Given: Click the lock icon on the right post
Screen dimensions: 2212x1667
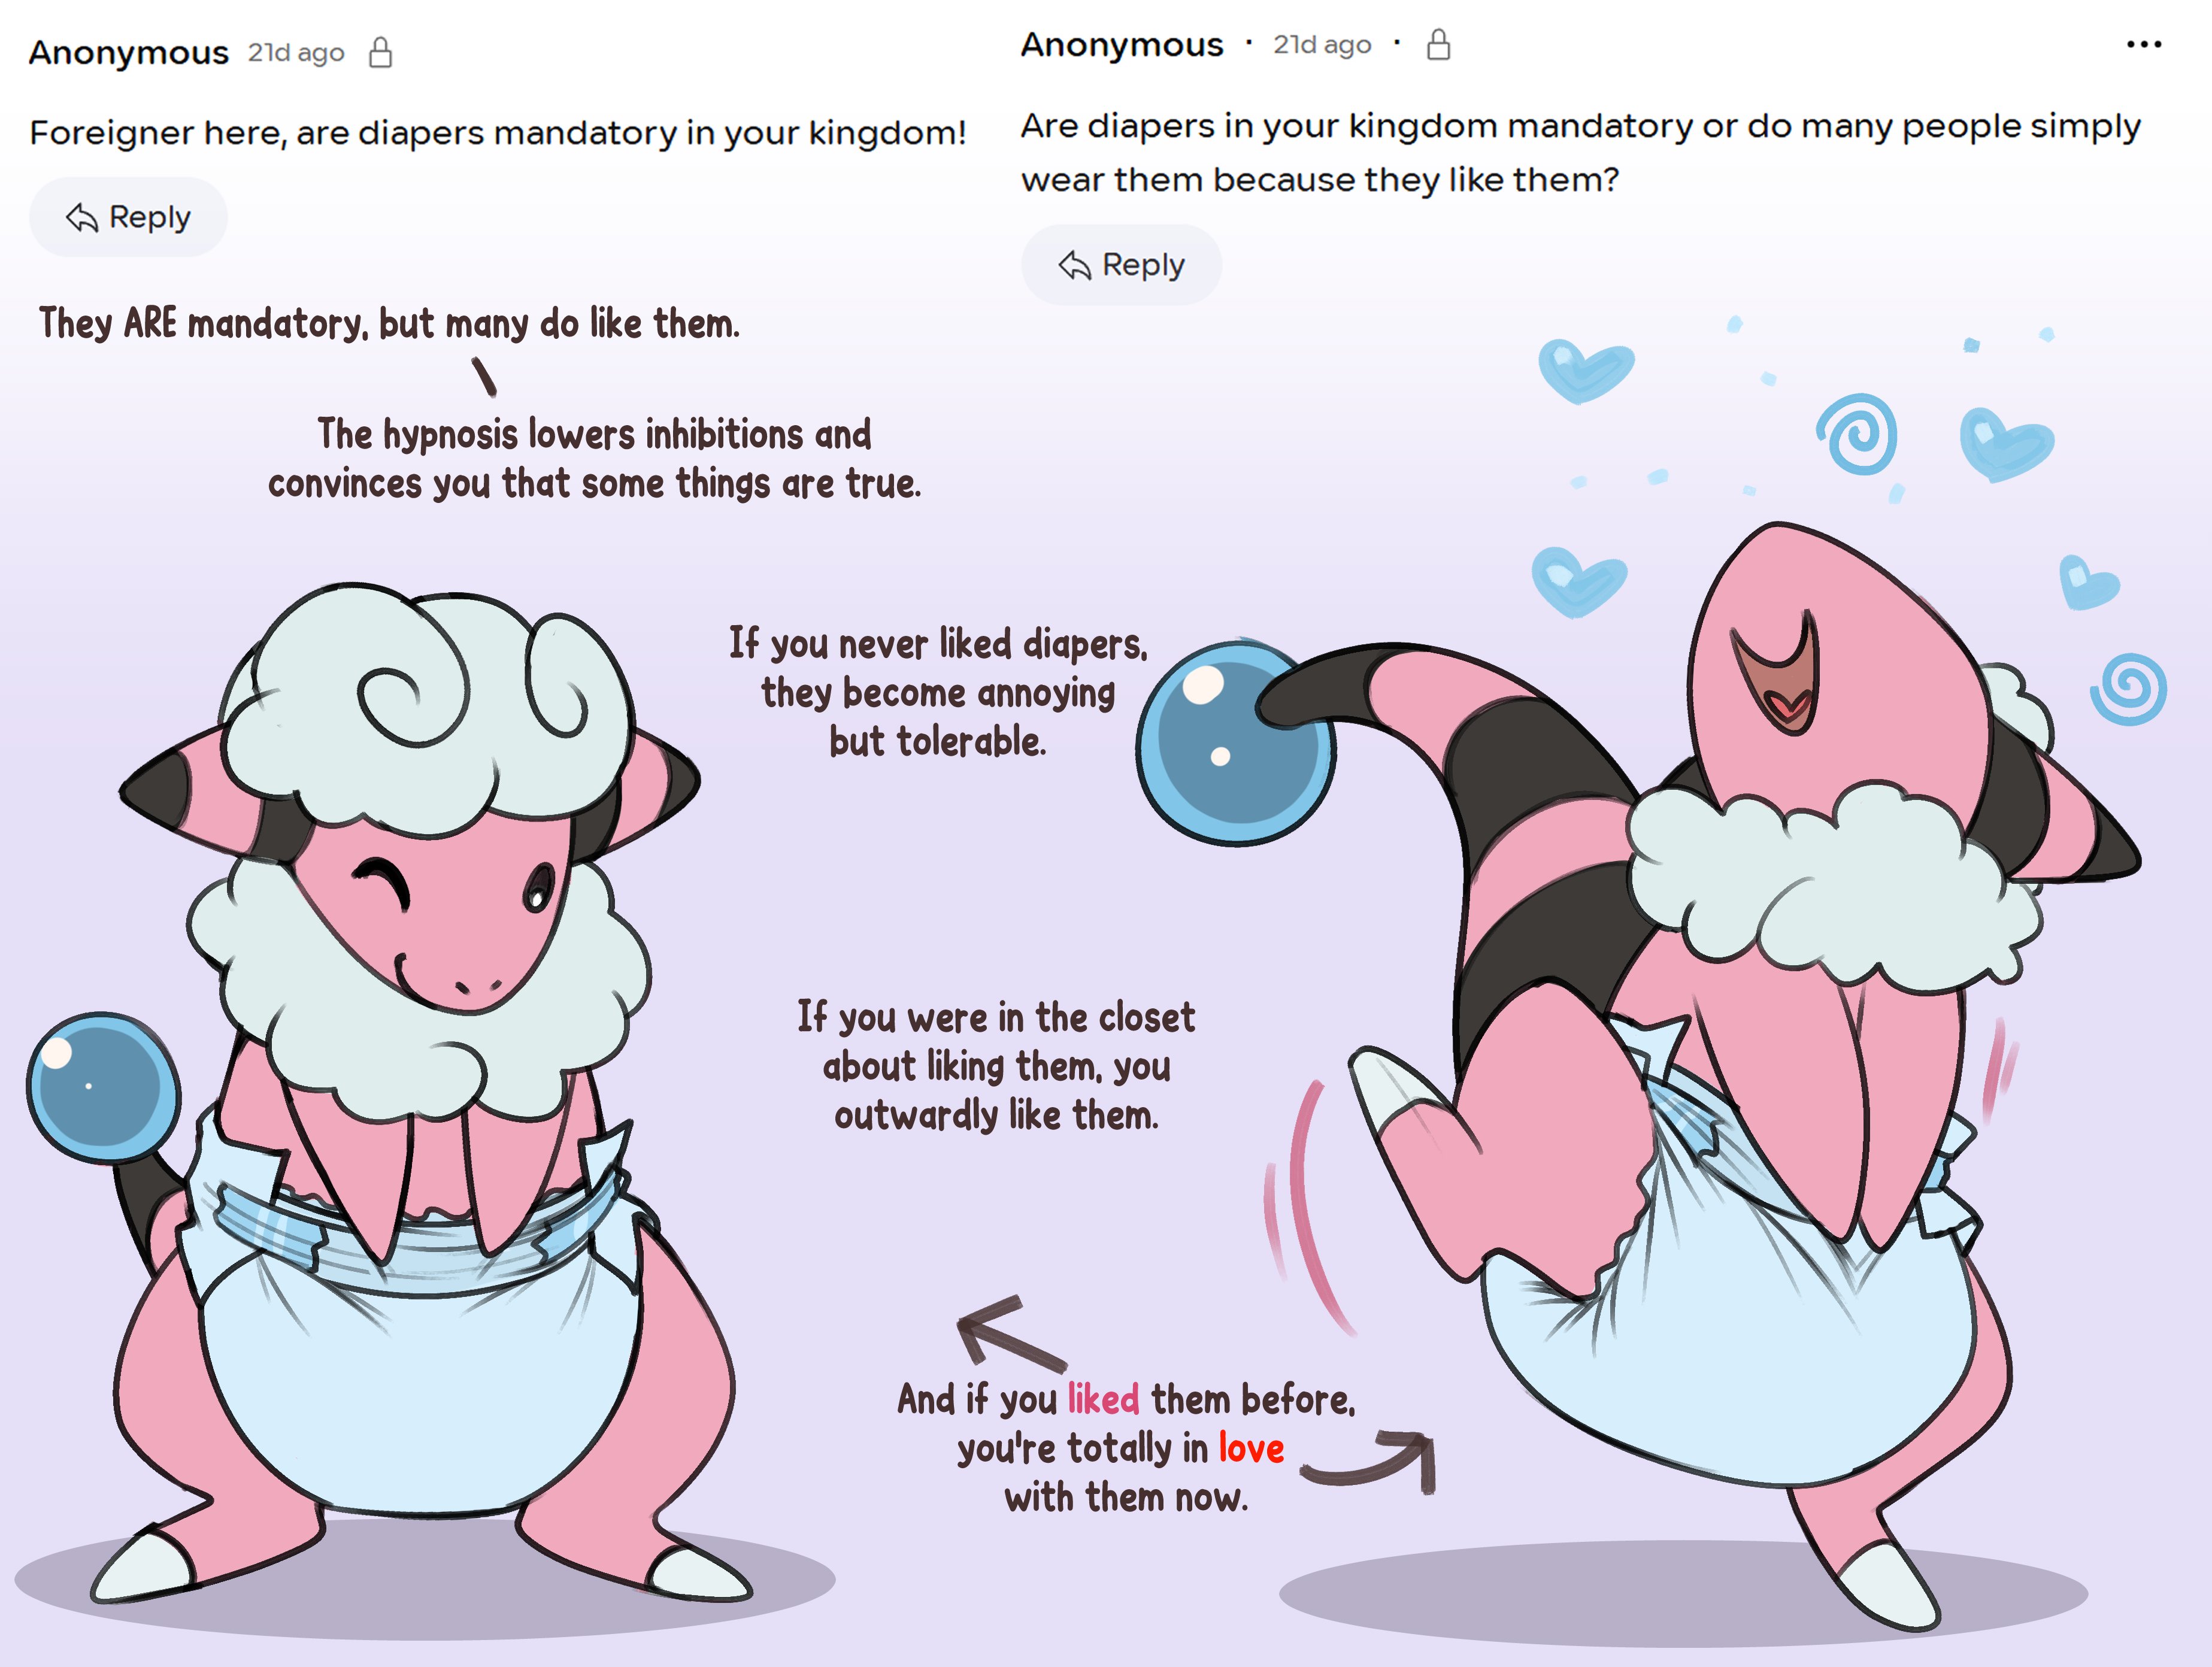Looking at the screenshot, I should [1438, 44].
